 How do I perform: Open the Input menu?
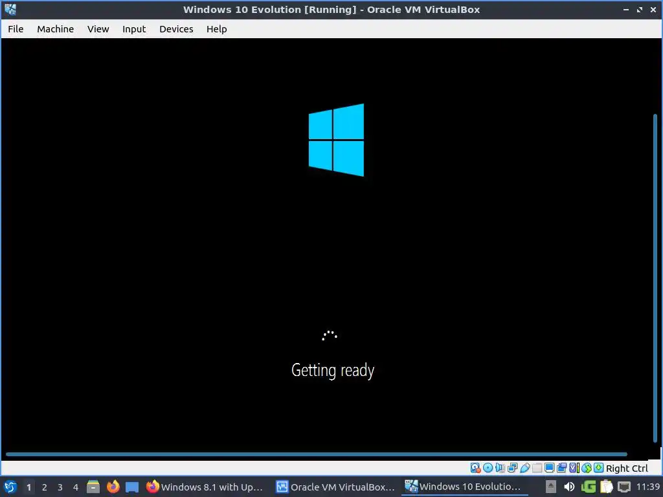click(134, 28)
